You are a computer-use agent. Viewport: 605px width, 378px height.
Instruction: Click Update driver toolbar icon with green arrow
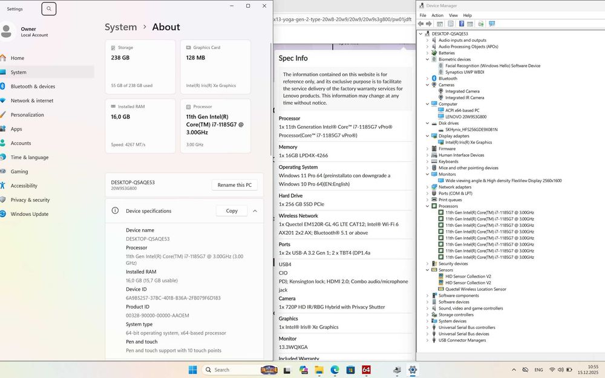tap(481, 24)
